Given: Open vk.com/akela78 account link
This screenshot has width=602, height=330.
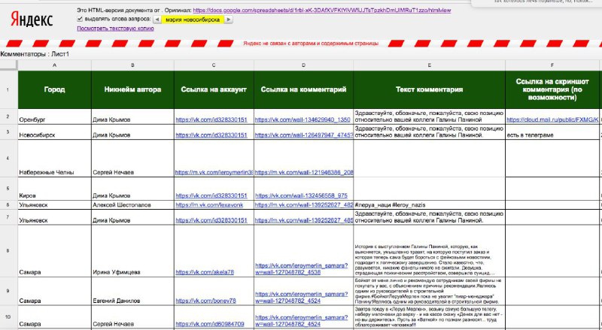Looking at the screenshot, I should coord(205,272).
